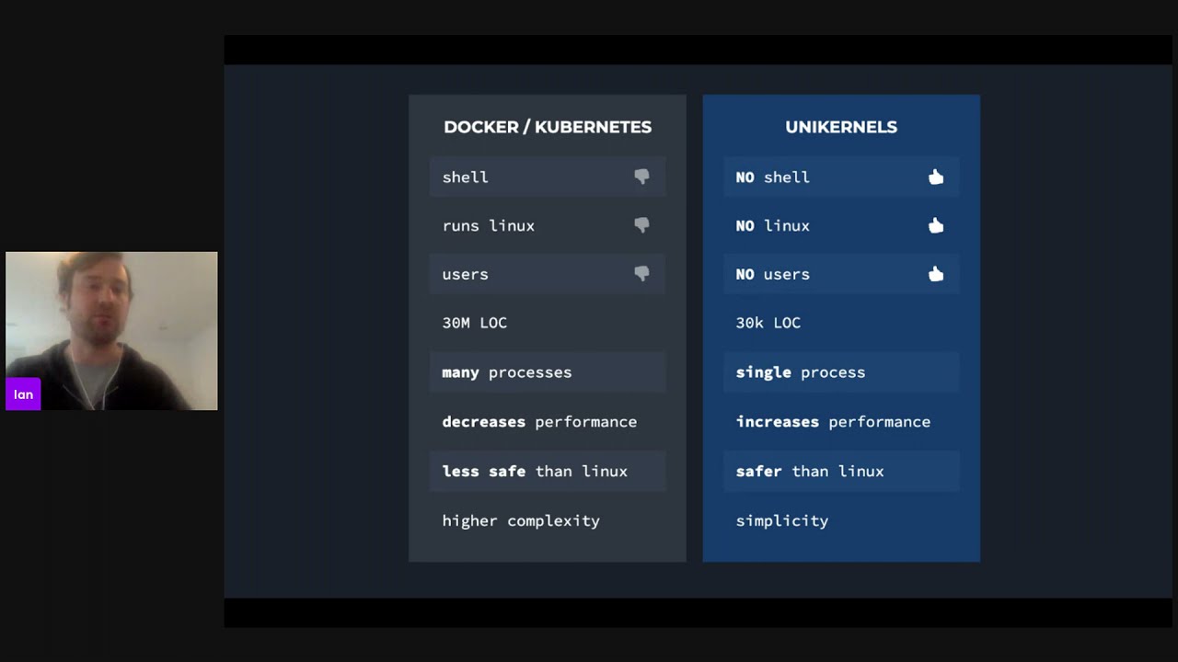Click the 'decreases performance' text
The width and height of the screenshot is (1178, 662).
(539, 422)
